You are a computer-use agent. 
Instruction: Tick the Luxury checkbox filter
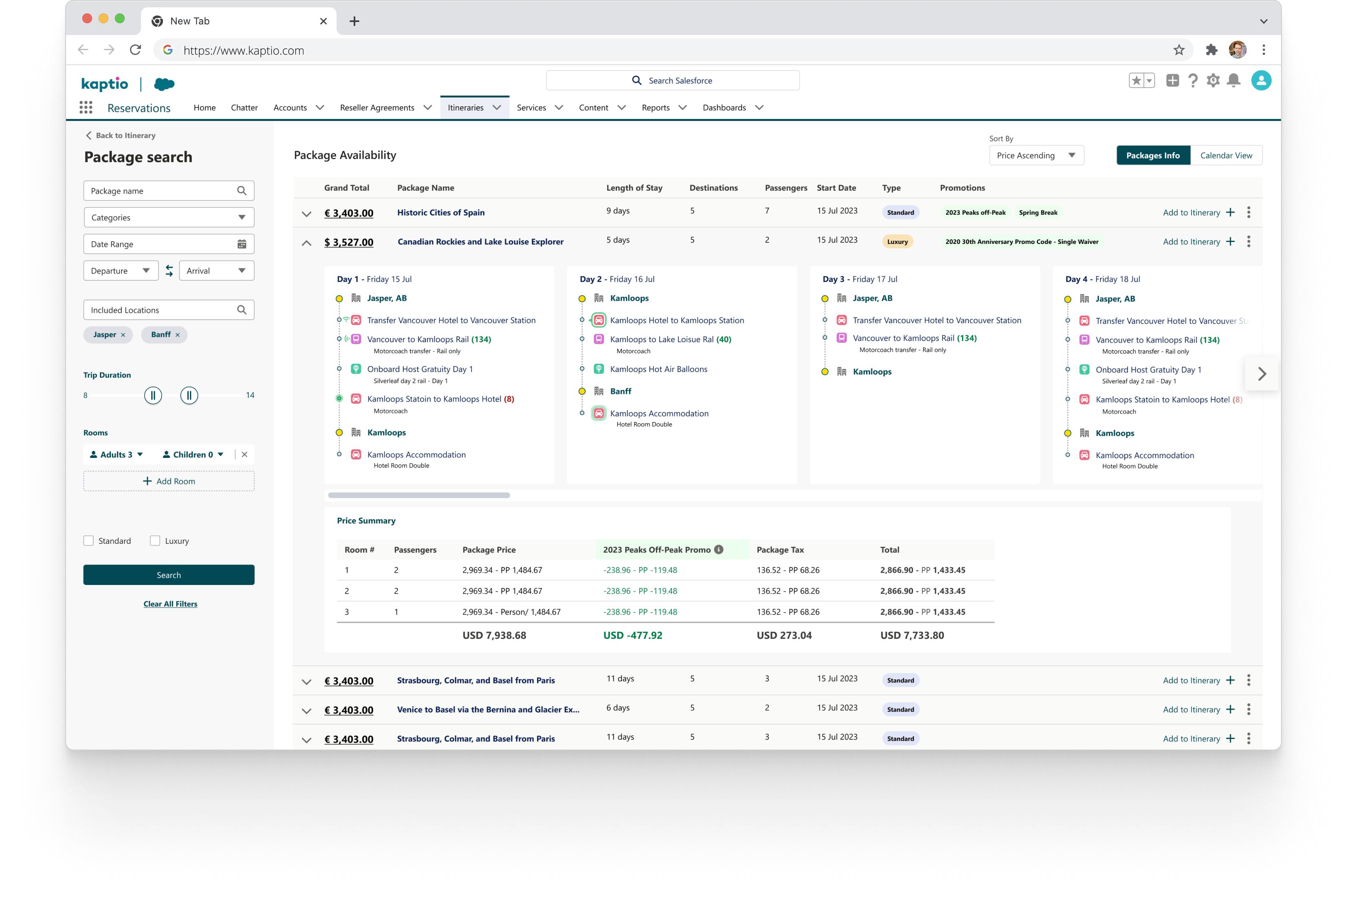[155, 541]
